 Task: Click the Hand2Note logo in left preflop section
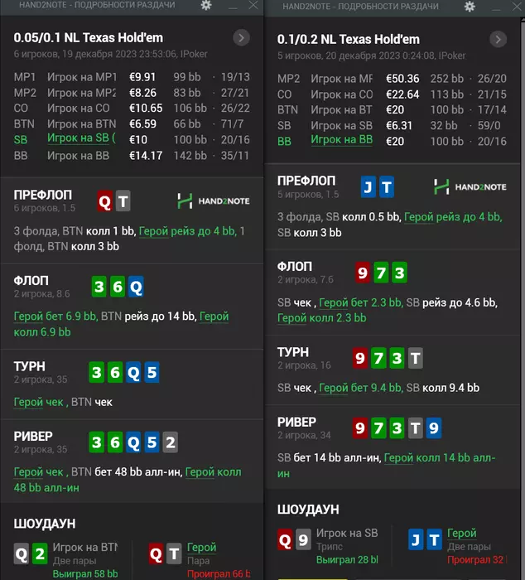[213, 201]
